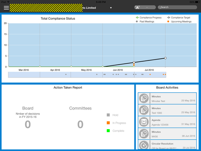Open the user pill field showing a dash
Screen dimensions: 201x151
point(145,7)
